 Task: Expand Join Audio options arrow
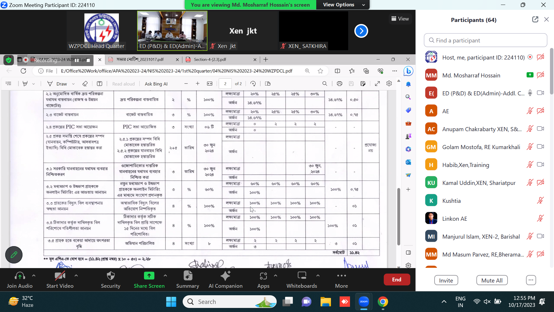click(34, 276)
